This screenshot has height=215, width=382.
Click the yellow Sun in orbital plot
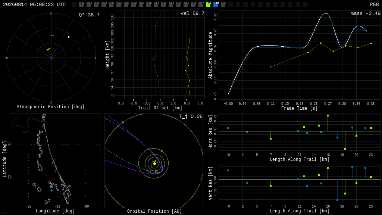(x=154, y=164)
